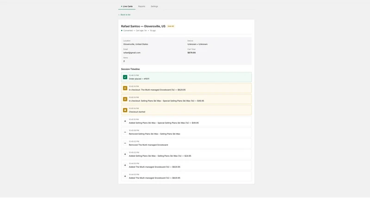Click the gold icon beside Checkout started
This screenshot has width=370, height=208.
[x=125, y=110]
